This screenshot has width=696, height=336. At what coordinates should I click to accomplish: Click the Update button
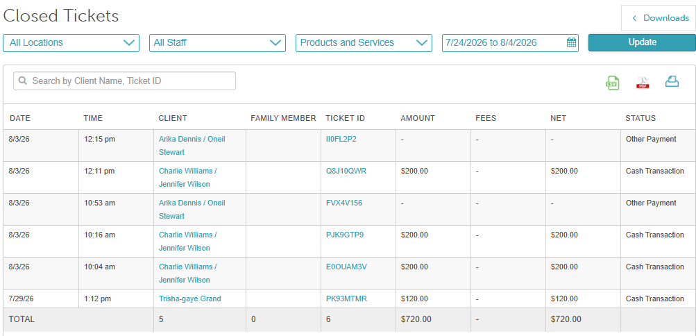(642, 42)
